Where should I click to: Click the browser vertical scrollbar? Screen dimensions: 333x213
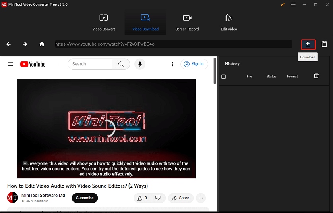(x=215, y=71)
